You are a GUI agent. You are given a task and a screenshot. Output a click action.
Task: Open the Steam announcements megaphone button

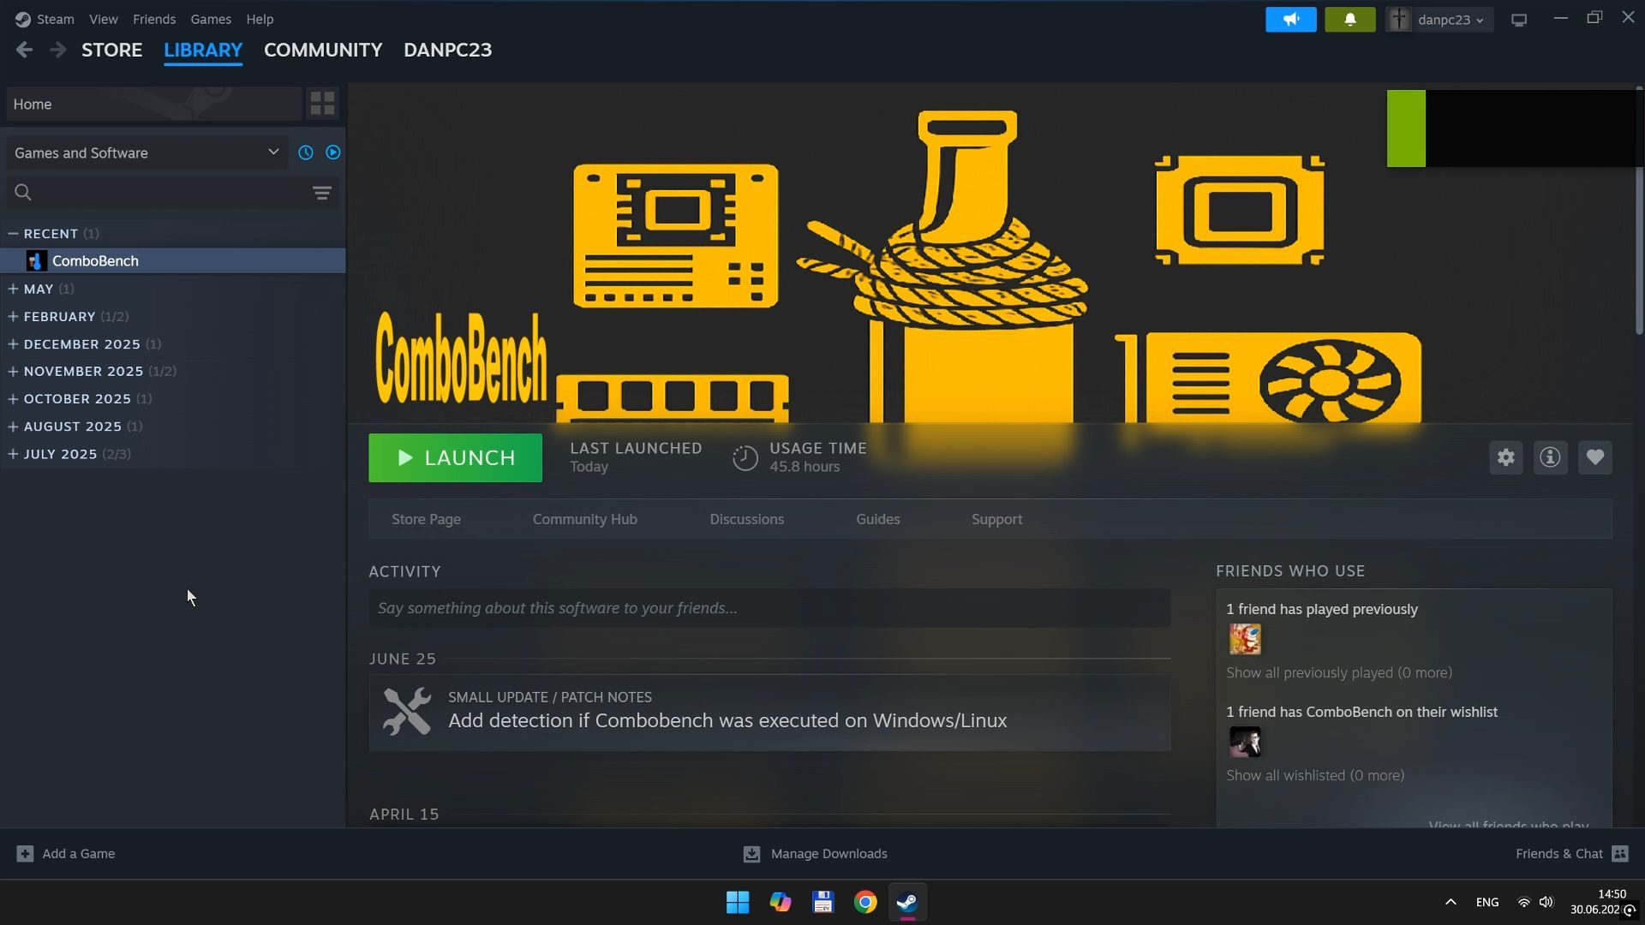coord(1290,19)
